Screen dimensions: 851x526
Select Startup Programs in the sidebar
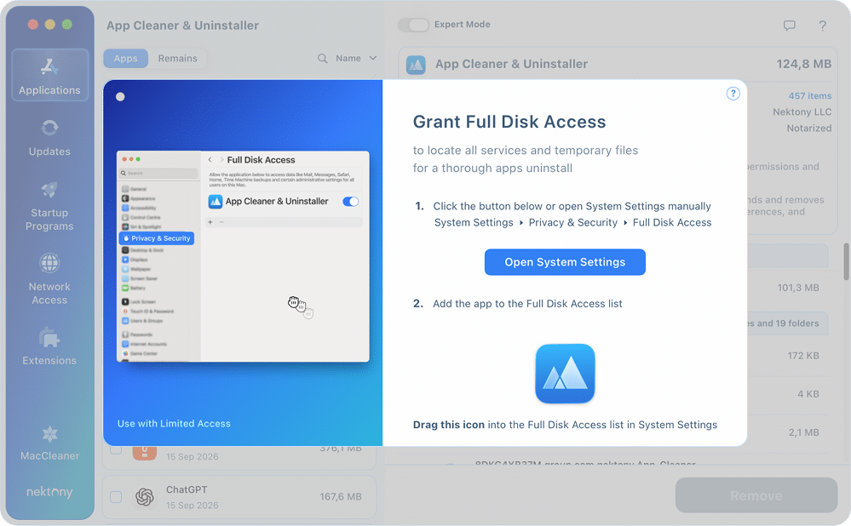49,205
